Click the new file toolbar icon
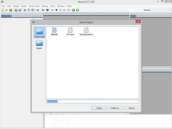This screenshot has height=129, width=172. tap(3, 10)
